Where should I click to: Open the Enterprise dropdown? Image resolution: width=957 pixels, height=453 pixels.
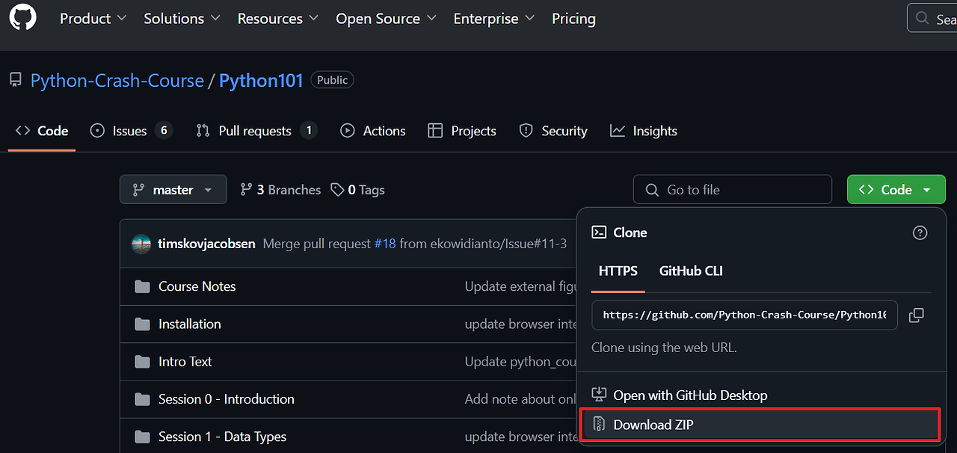coord(493,19)
